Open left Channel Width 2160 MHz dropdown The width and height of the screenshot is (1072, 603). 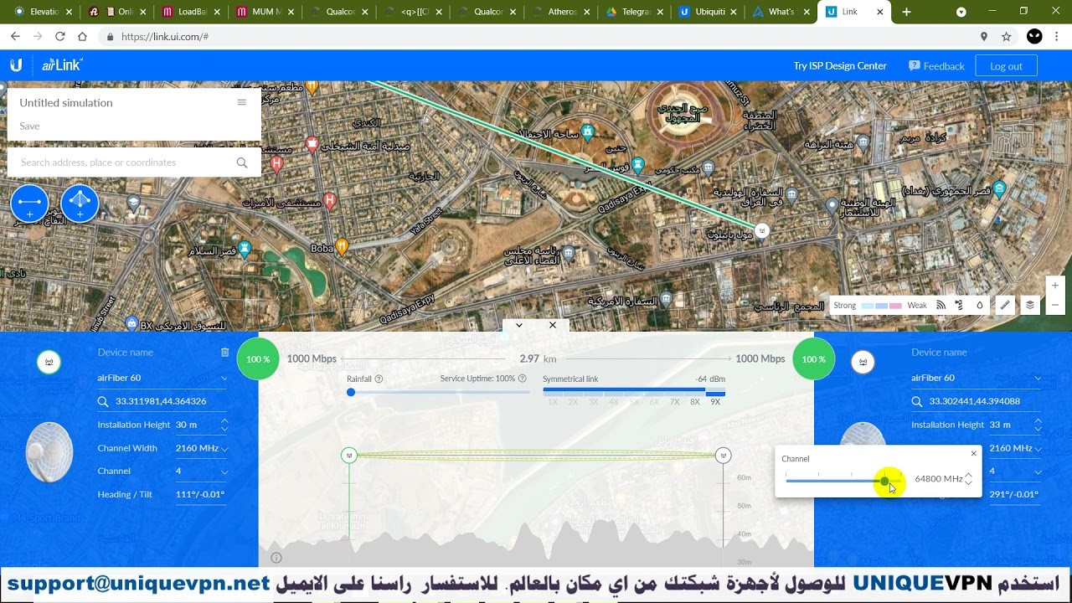tap(202, 448)
